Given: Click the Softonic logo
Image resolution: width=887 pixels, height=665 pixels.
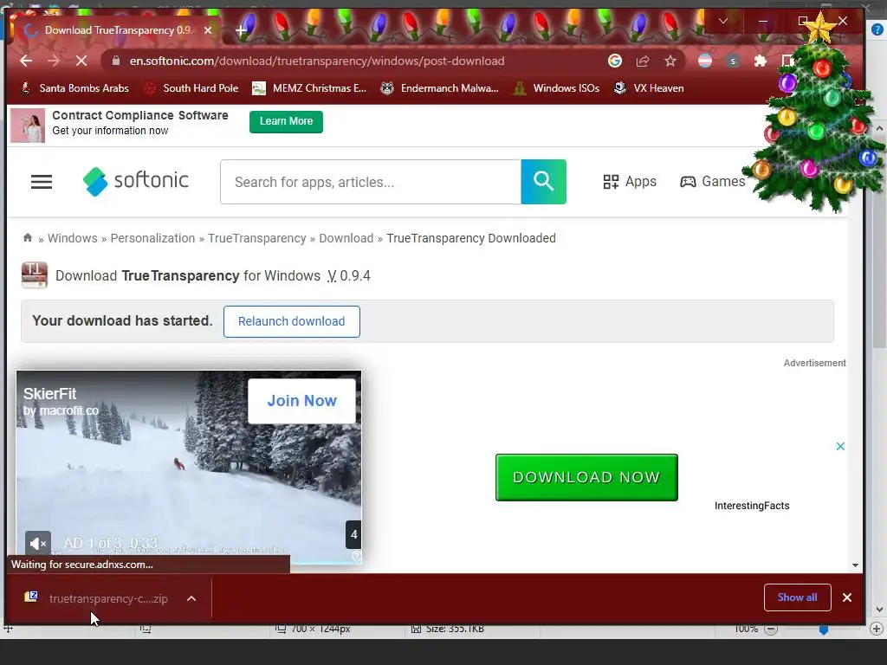Looking at the screenshot, I should click(x=136, y=181).
